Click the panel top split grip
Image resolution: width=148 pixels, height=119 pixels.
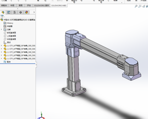pyautogui.click(x=18, y=8)
